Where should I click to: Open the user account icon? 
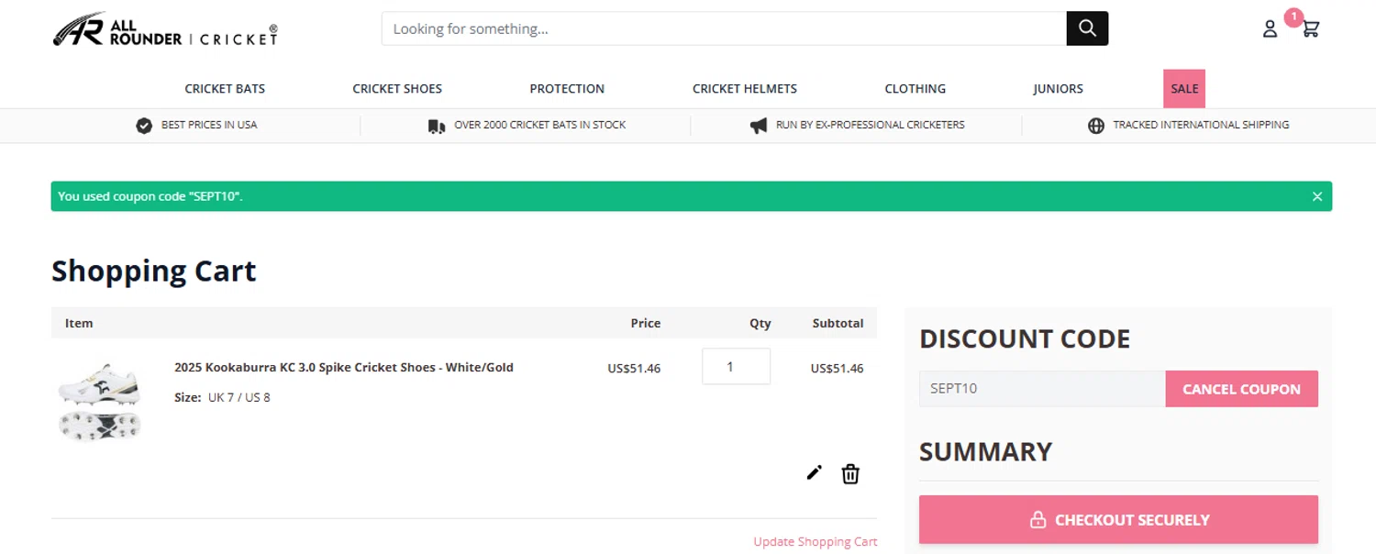pos(1270,29)
